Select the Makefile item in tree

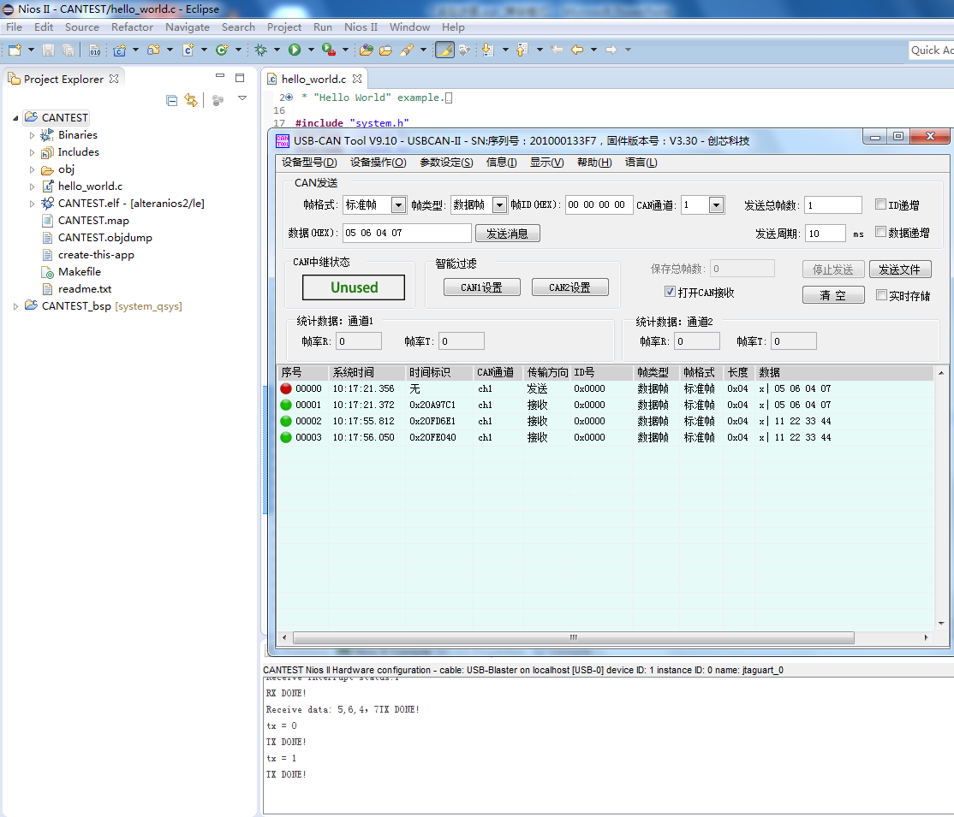[x=79, y=272]
